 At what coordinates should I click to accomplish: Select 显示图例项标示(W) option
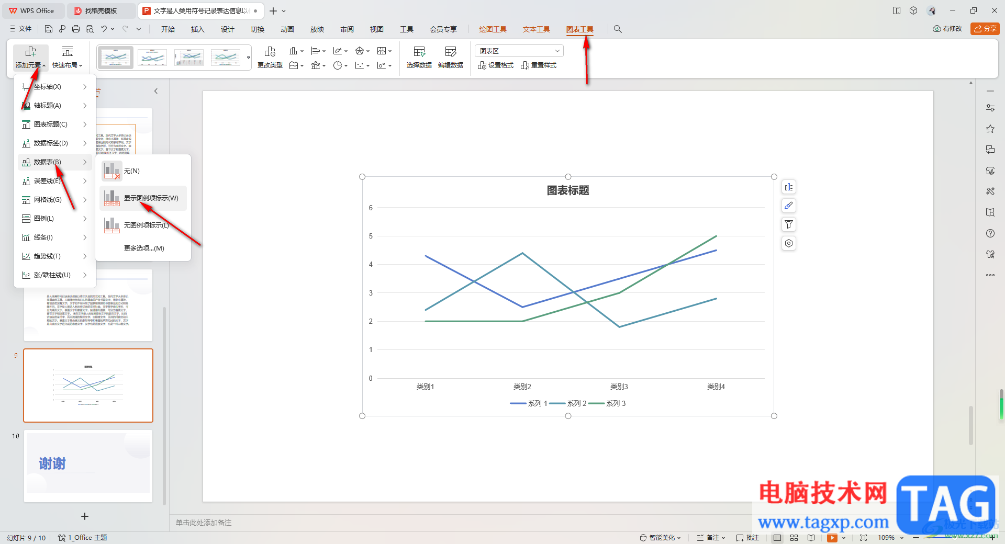click(x=143, y=198)
